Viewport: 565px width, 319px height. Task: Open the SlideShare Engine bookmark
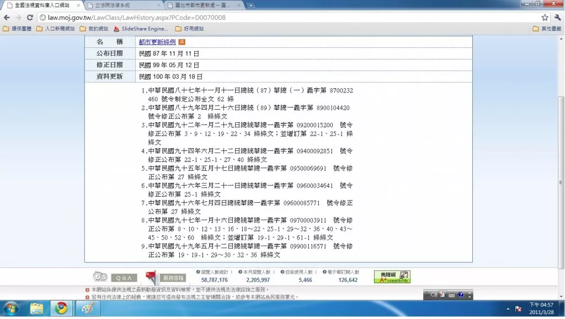pyautogui.click(x=141, y=29)
